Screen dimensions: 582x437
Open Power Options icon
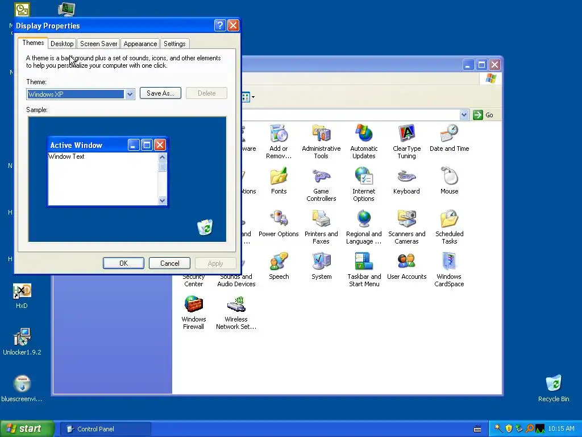point(278,219)
